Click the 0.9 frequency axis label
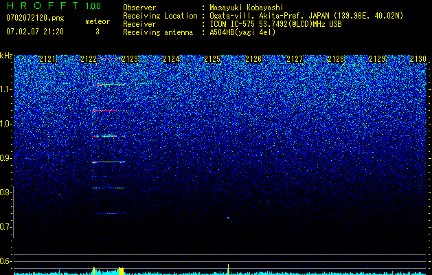The height and width of the screenshot is (275, 432). point(5,158)
